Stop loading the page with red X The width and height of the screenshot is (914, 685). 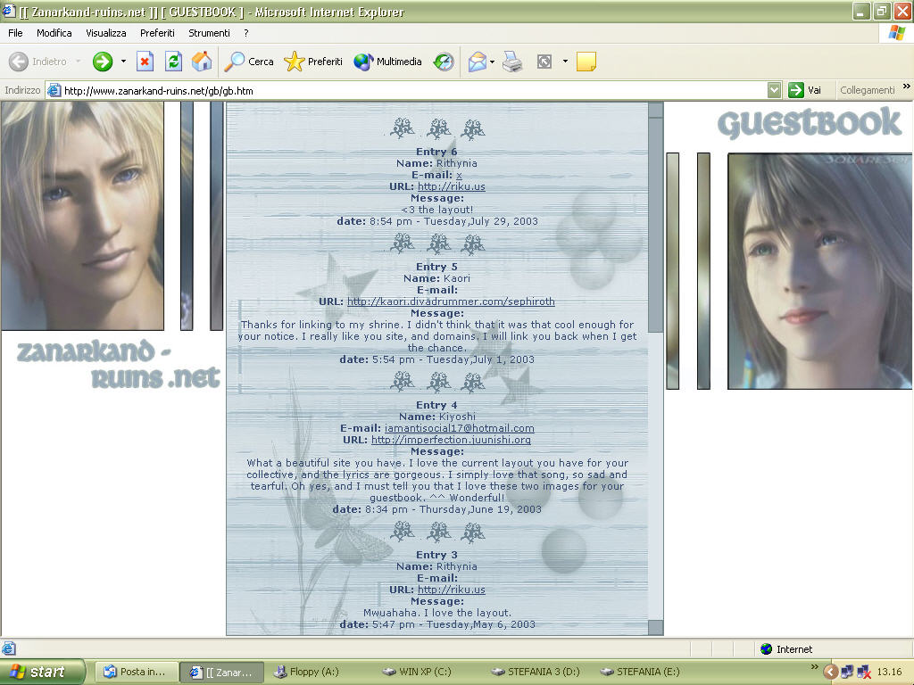[x=145, y=62]
